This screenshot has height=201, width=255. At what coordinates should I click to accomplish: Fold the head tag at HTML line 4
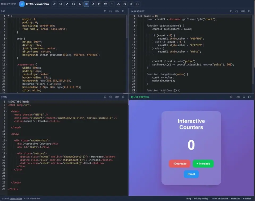(x=6, y=111)
